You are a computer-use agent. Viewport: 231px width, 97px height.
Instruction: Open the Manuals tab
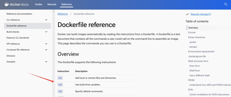(x=52, y=4)
